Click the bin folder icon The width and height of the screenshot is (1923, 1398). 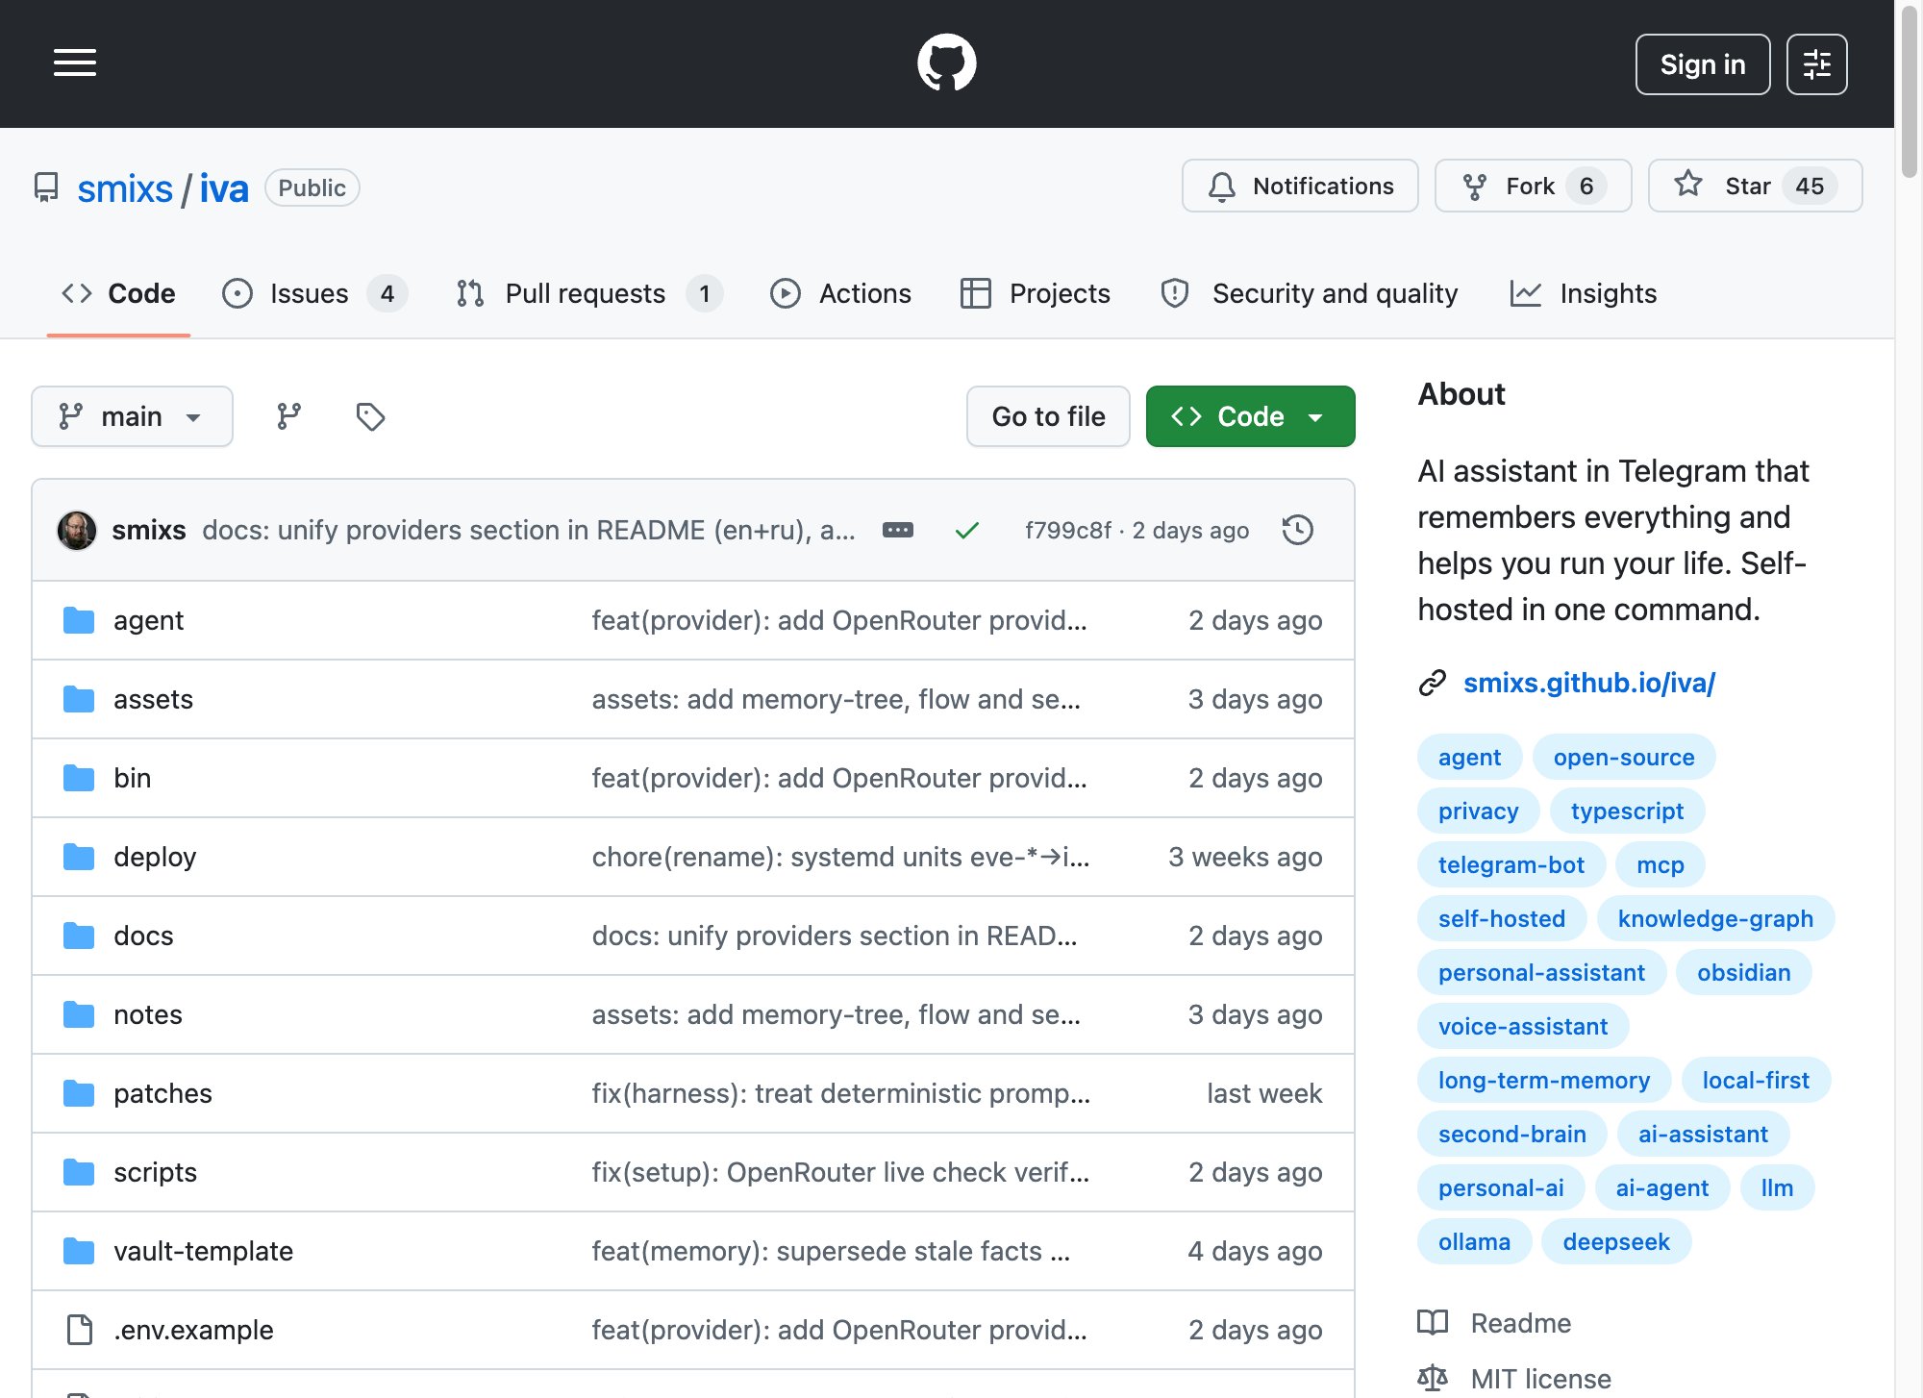point(79,778)
